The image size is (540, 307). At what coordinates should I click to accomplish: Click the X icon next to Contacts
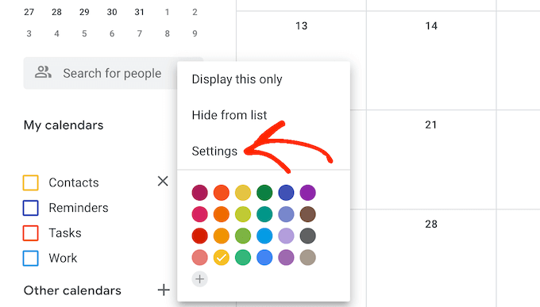[163, 181]
